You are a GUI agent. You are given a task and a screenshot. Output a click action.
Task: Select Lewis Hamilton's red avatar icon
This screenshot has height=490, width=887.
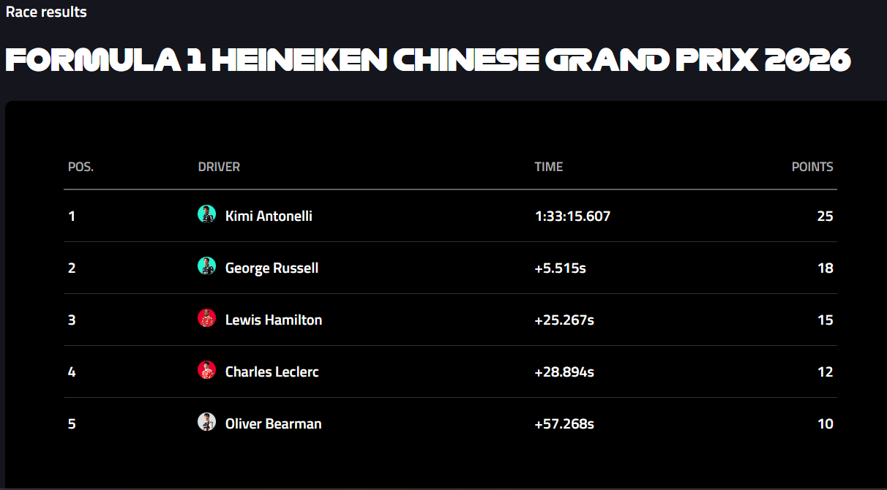(207, 318)
